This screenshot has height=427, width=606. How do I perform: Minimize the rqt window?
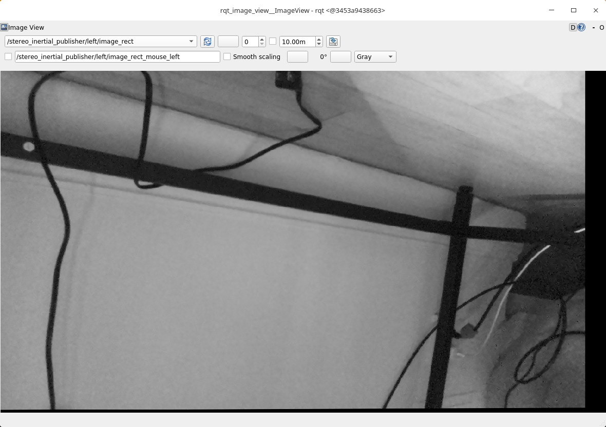[552, 10]
